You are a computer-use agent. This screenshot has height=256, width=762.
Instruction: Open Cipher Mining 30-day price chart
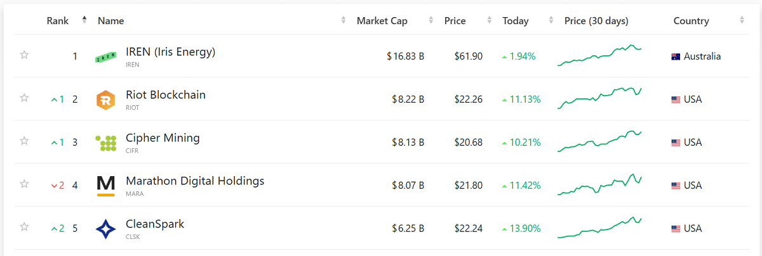[599, 142]
